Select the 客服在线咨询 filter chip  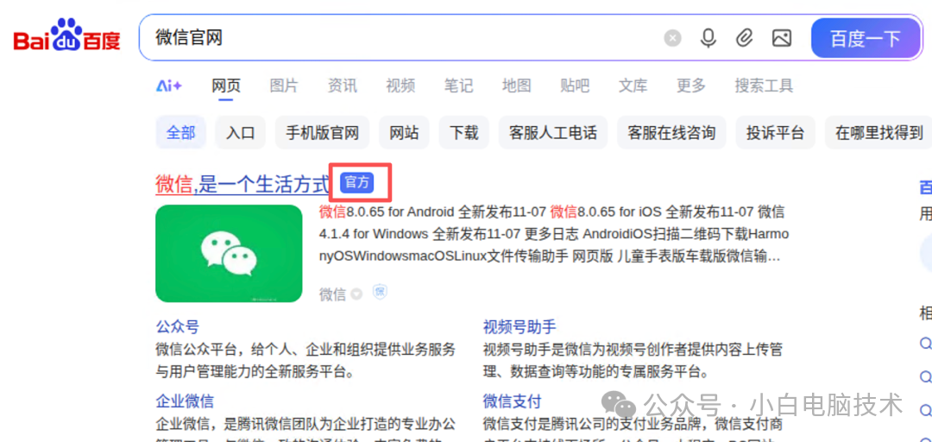[x=671, y=132]
